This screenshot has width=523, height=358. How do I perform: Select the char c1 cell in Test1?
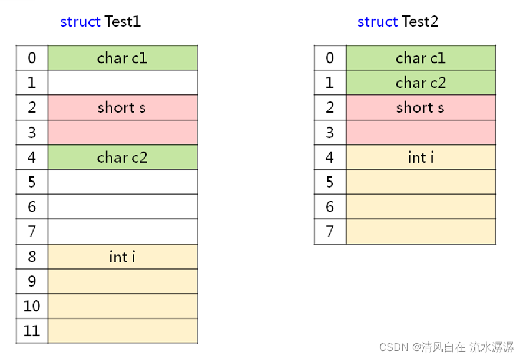click(x=123, y=58)
